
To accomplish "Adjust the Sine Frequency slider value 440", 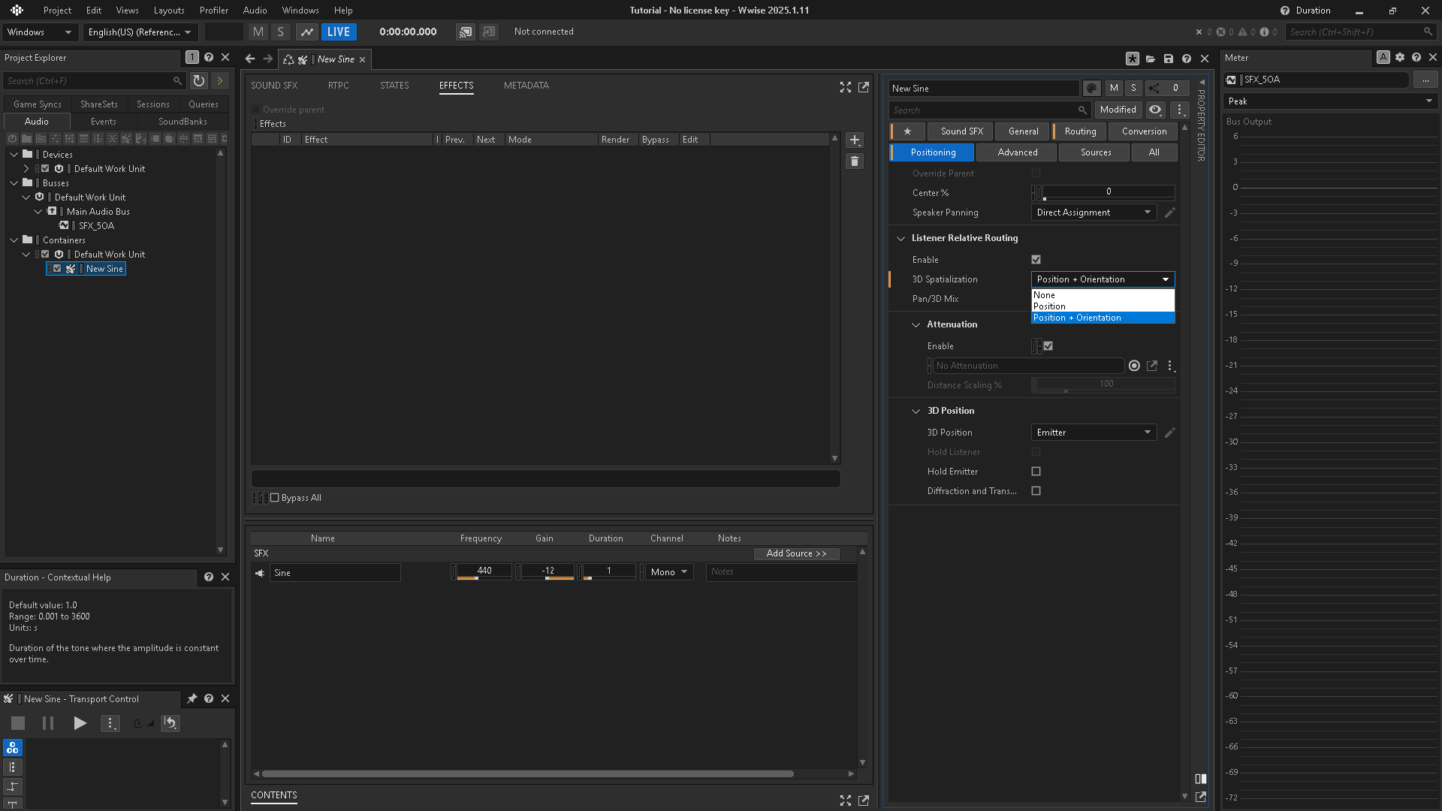I will click(x=484, y=571).
